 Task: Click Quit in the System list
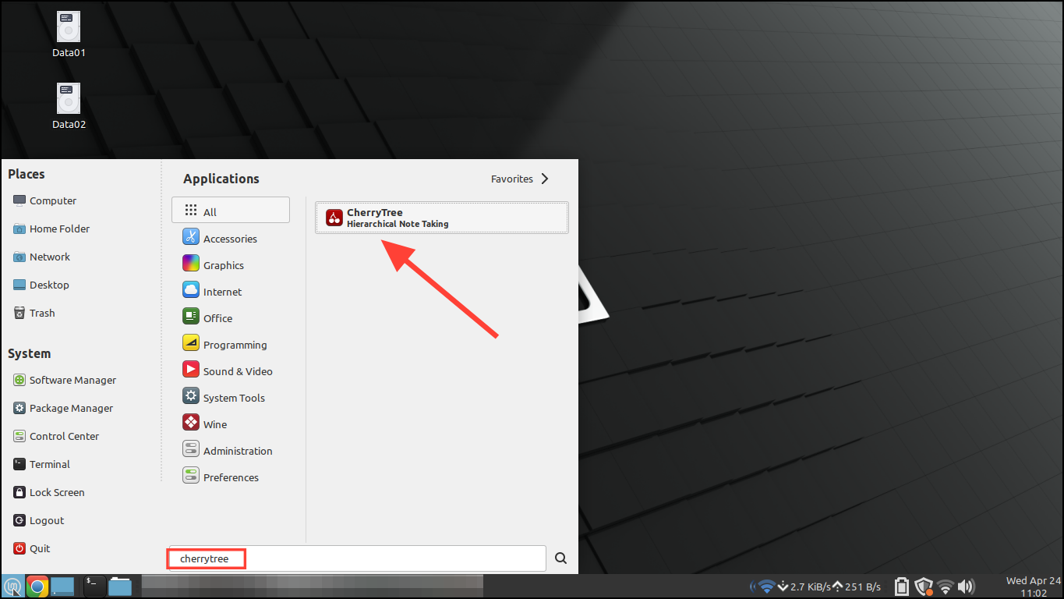pos(32,548)
